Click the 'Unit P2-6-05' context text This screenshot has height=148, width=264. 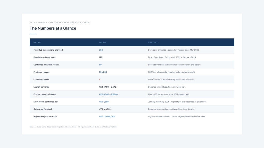pos(171,79)
